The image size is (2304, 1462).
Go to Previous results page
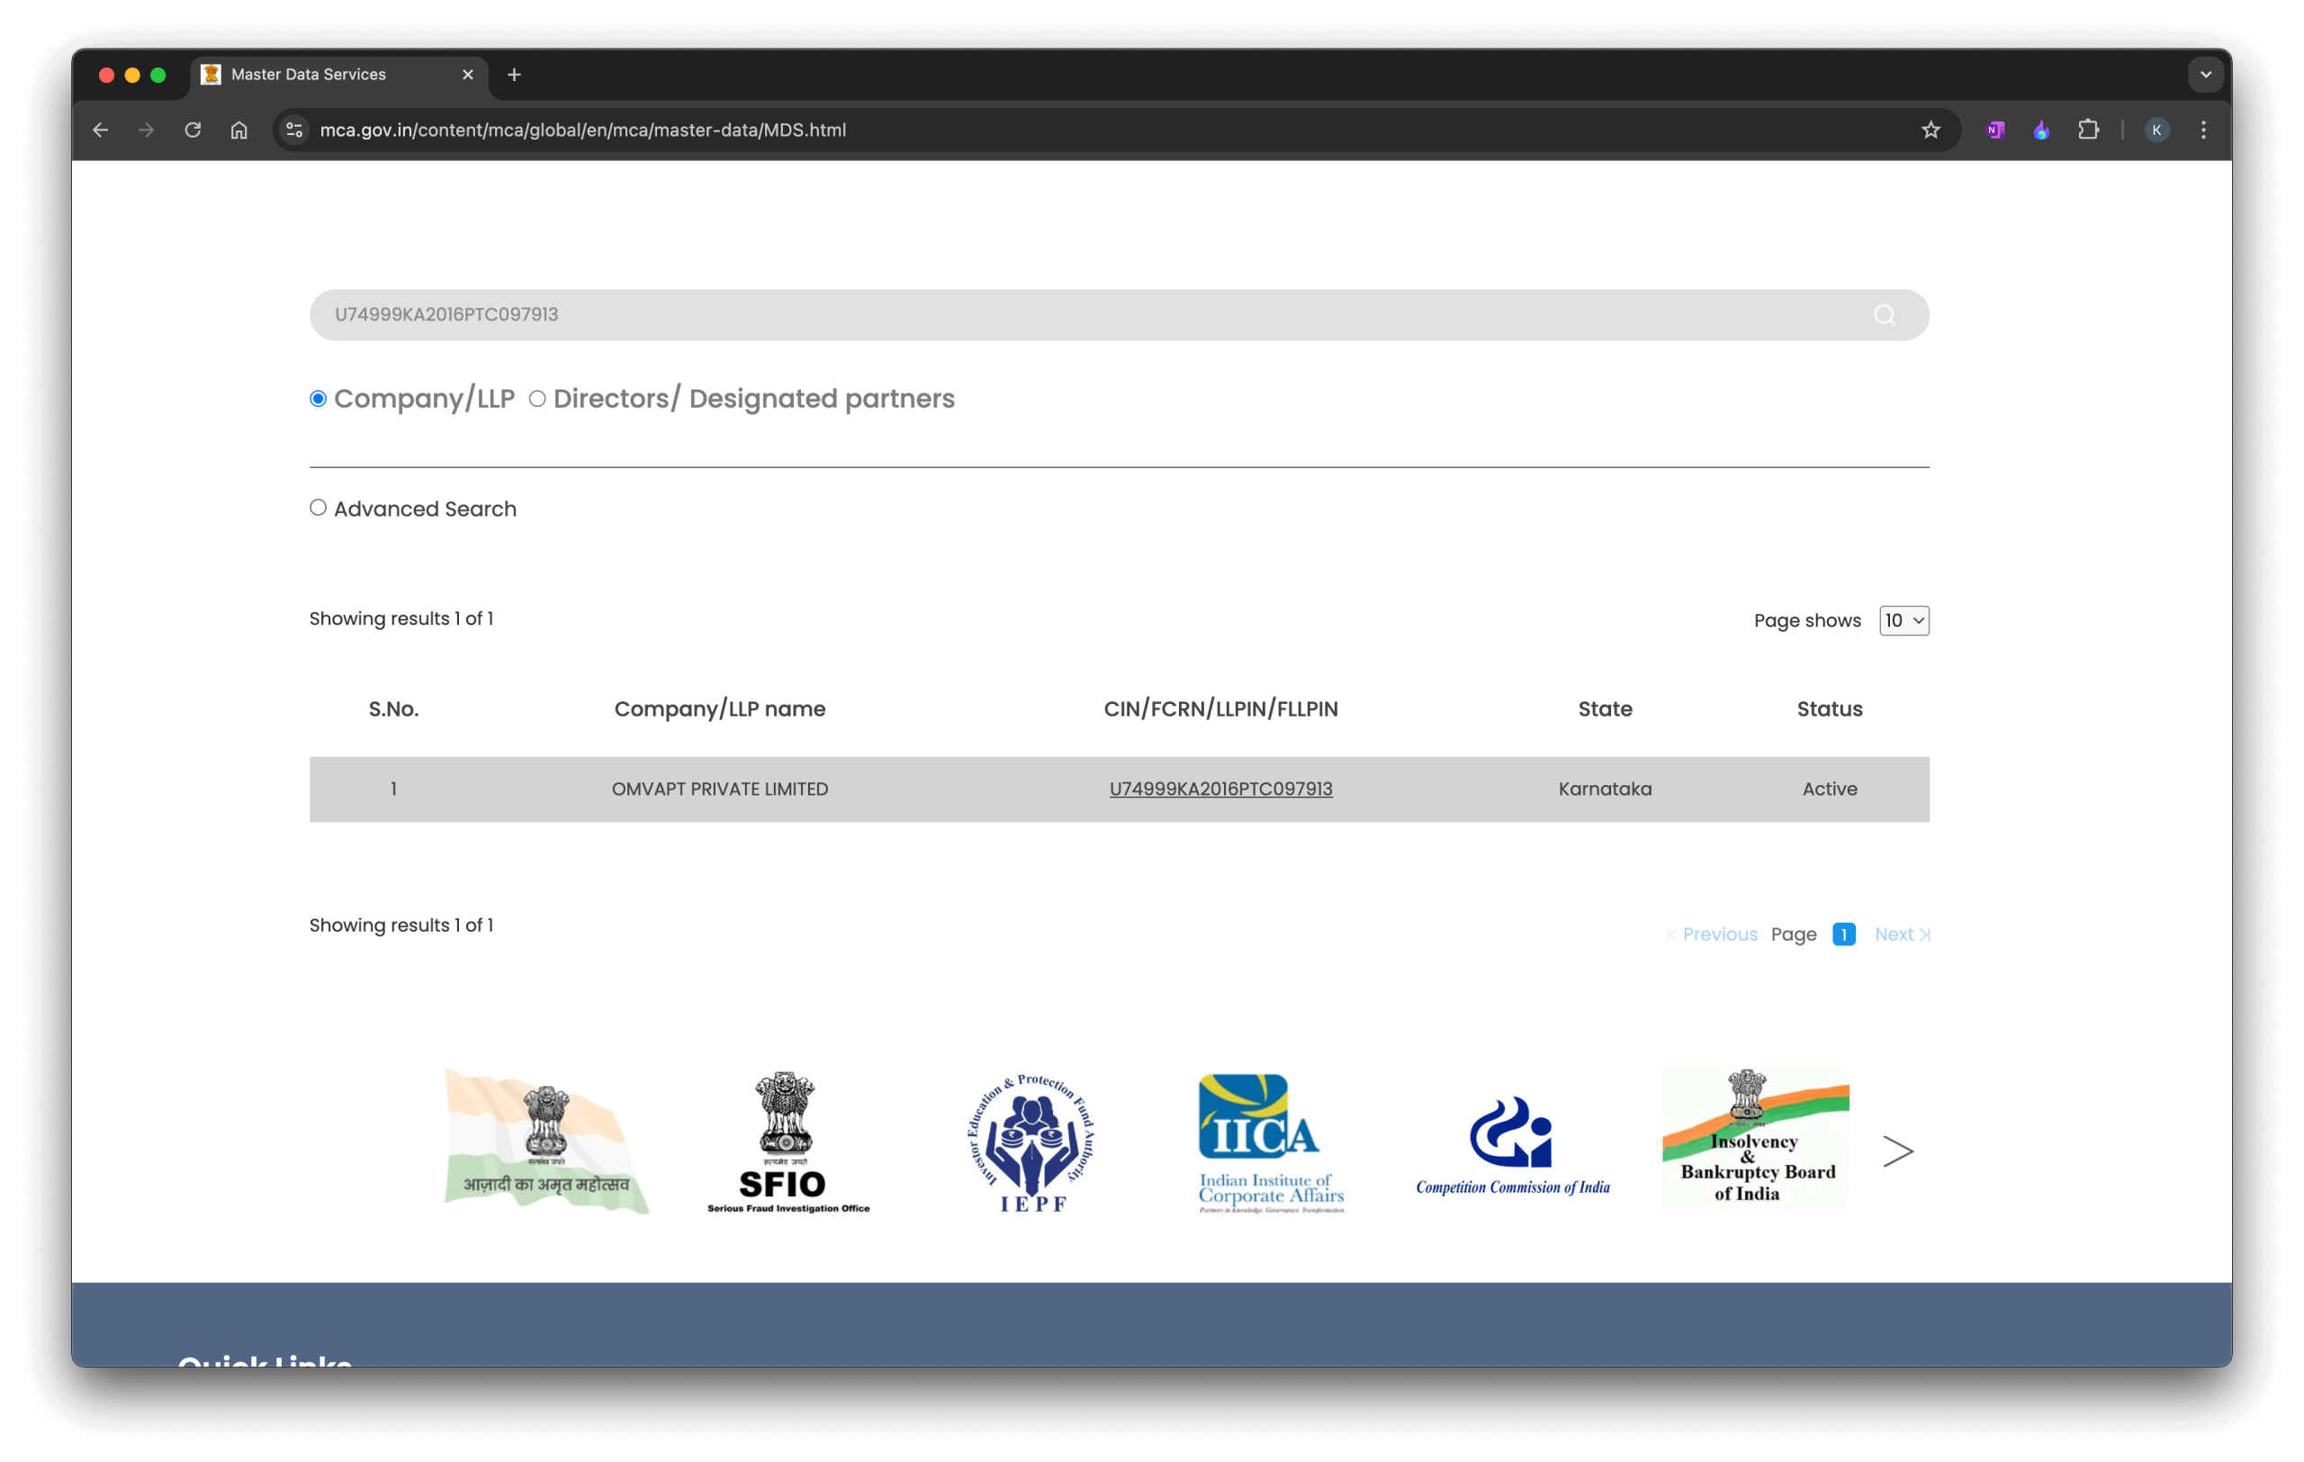click(1712, 934)
